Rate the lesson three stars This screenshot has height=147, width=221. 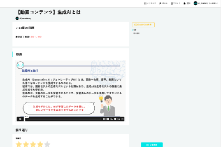33,144
